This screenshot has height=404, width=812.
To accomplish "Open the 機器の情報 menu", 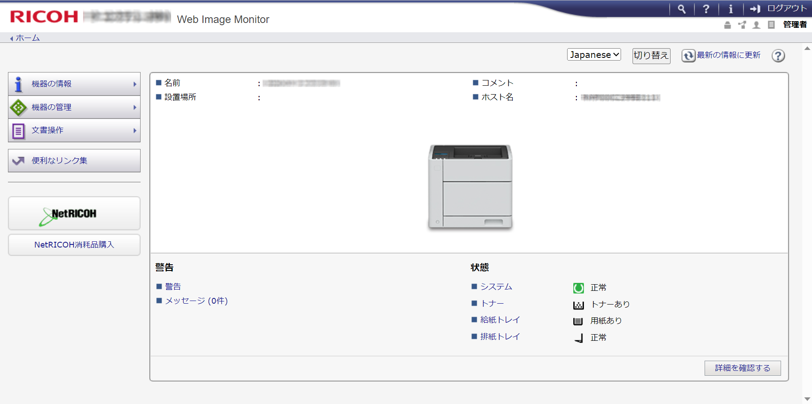I will click(74, 84).
